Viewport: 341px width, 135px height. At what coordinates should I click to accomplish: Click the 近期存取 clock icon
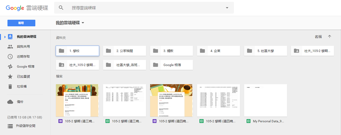[x=10, y=57]
